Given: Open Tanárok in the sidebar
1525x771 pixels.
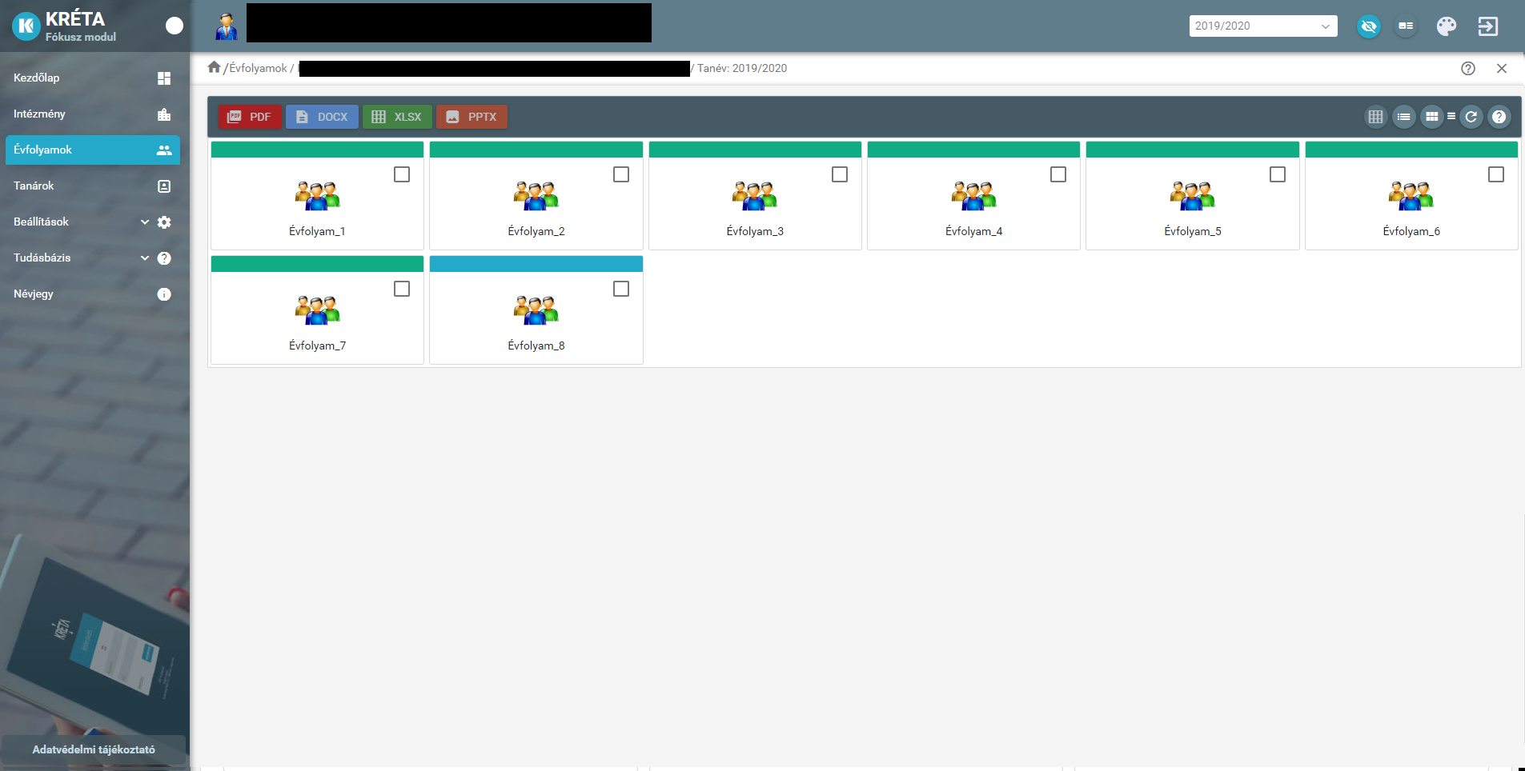Looking at the screenshot, I should [x=93, y=186].
